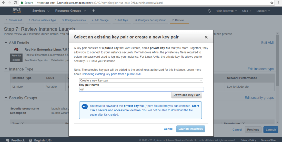Open the Create a new key pair dropdown

click(x=141, y=80)
